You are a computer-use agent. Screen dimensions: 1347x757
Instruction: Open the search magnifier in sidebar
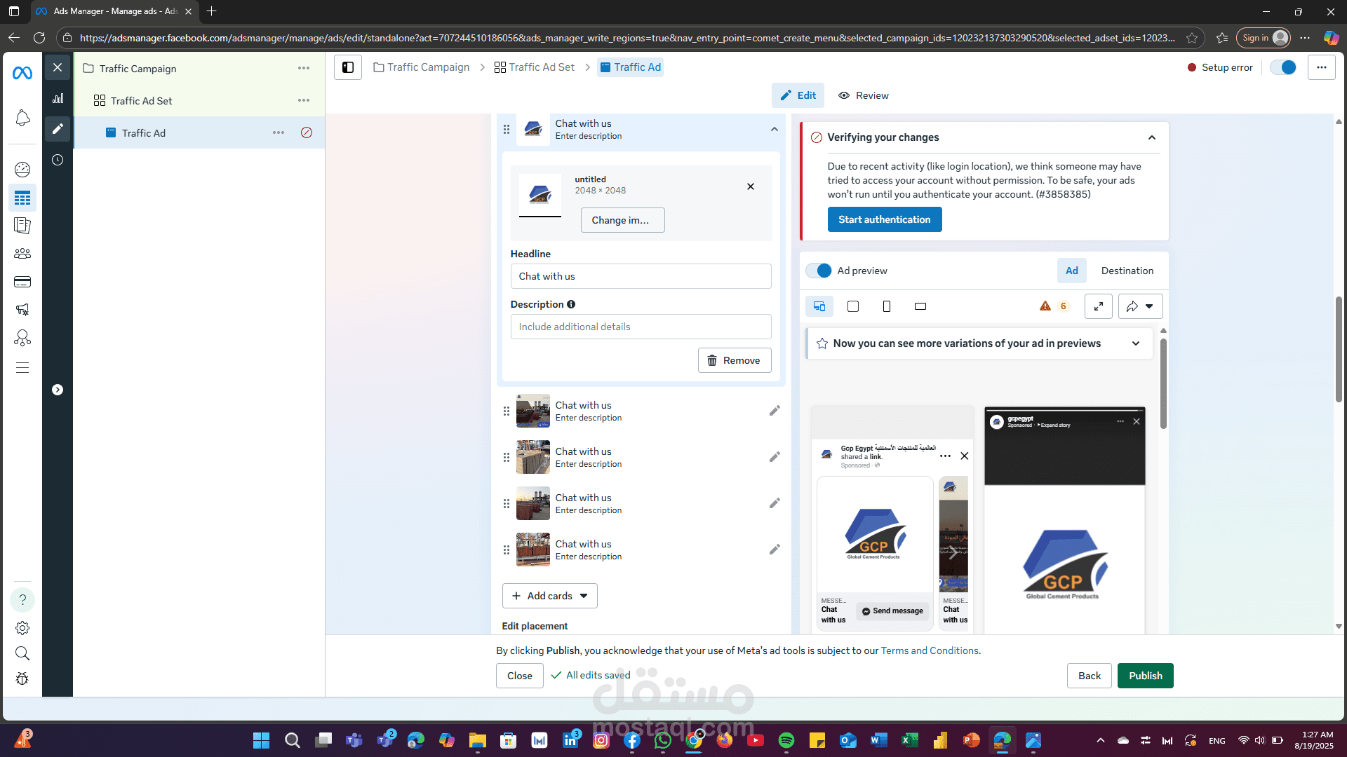coord(22,653)
